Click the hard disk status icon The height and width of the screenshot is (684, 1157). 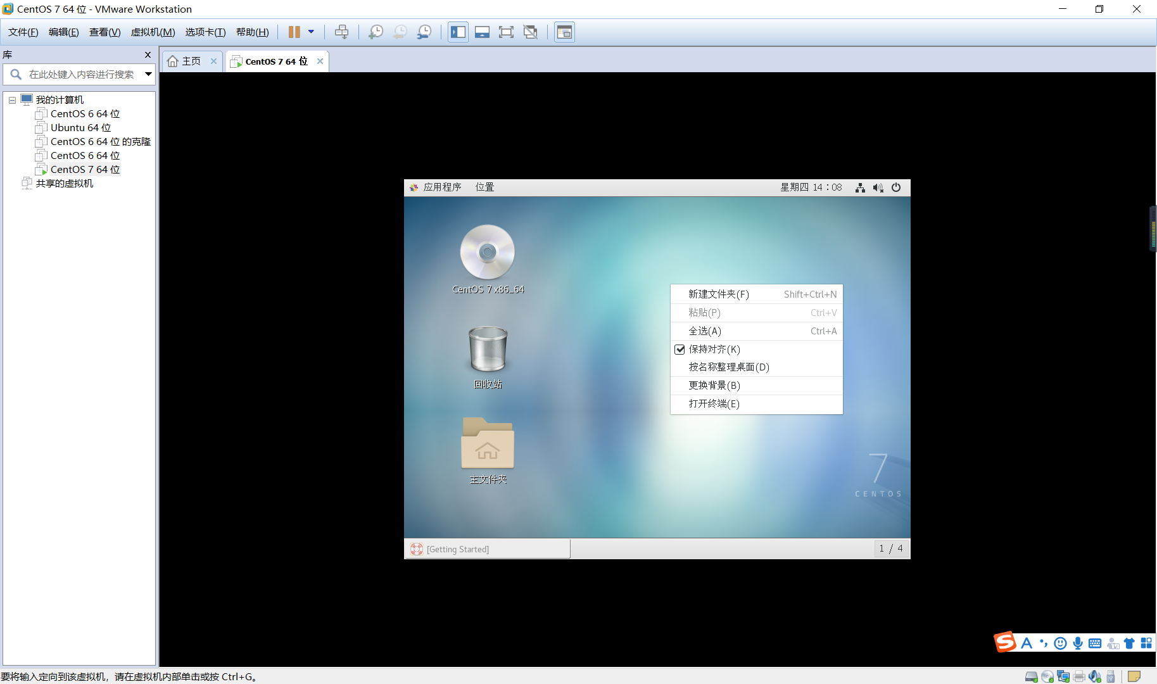1032,677
